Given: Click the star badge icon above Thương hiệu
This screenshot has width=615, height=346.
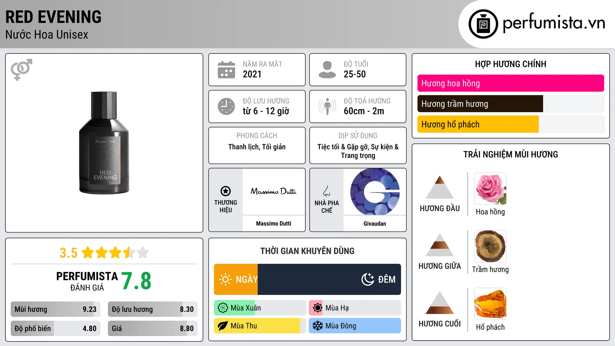Looking at the screenshot, I should click(226, 191).
